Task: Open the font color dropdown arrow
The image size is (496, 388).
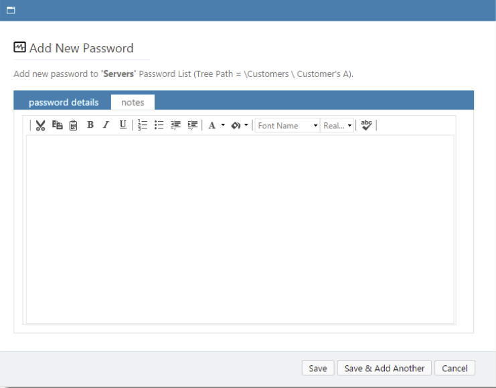Action: pos(223,126)
